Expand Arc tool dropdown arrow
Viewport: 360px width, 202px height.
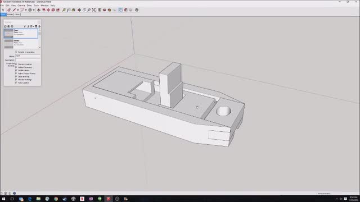tap(26, 10)
